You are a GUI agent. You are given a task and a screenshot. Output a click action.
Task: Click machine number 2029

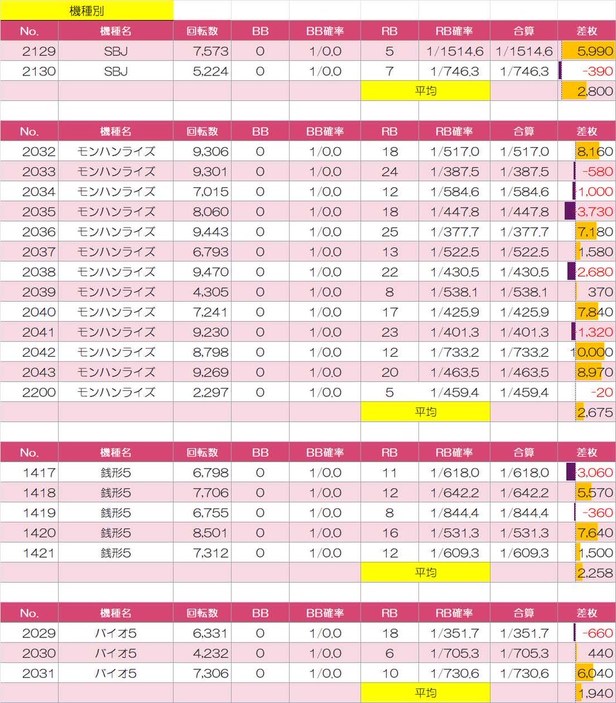pyautogui.click(x=39, y=633)
